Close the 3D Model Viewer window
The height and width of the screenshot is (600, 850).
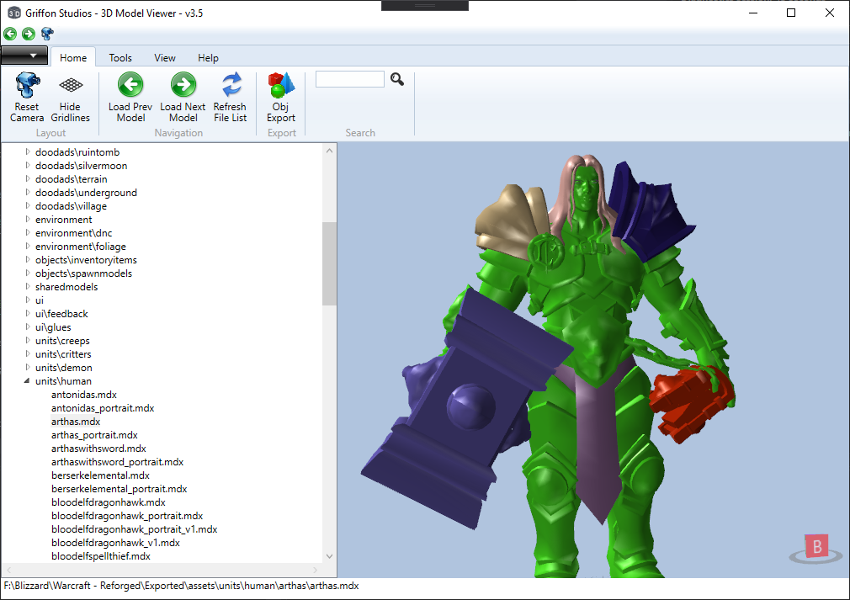click(830, 13)
